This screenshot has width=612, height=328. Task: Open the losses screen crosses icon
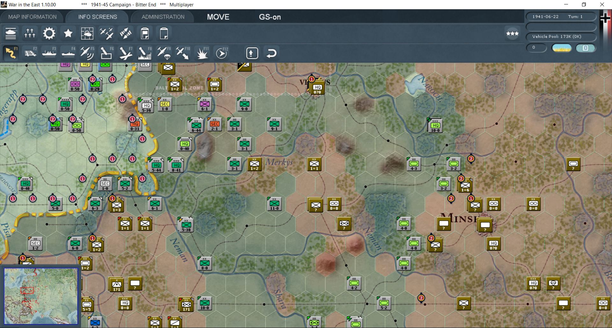click(30, 33)
